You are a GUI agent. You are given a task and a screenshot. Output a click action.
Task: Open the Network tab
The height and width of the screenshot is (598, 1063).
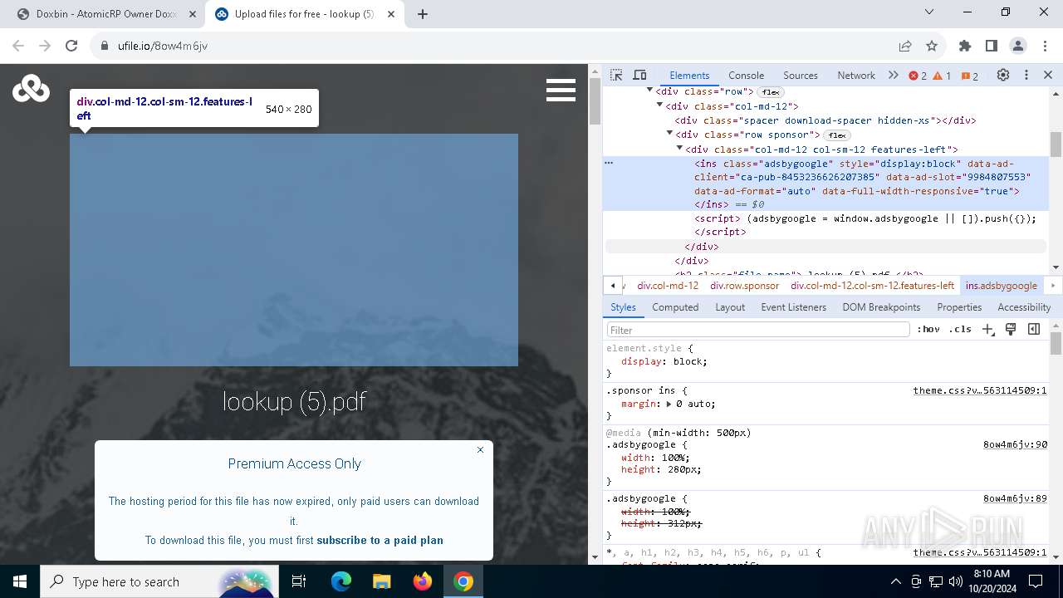click(856, 75)
